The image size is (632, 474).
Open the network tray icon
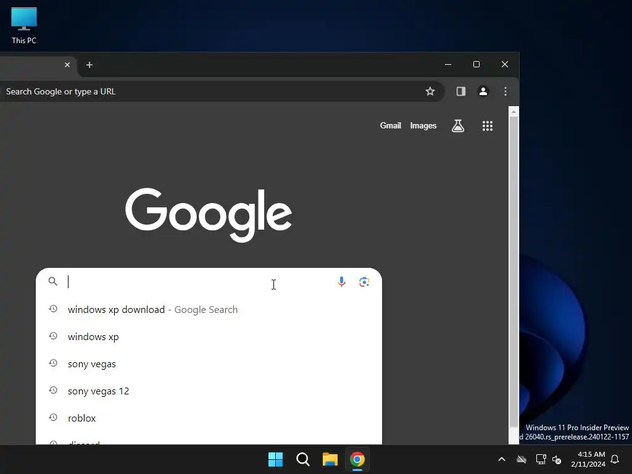tap(541, 459)
